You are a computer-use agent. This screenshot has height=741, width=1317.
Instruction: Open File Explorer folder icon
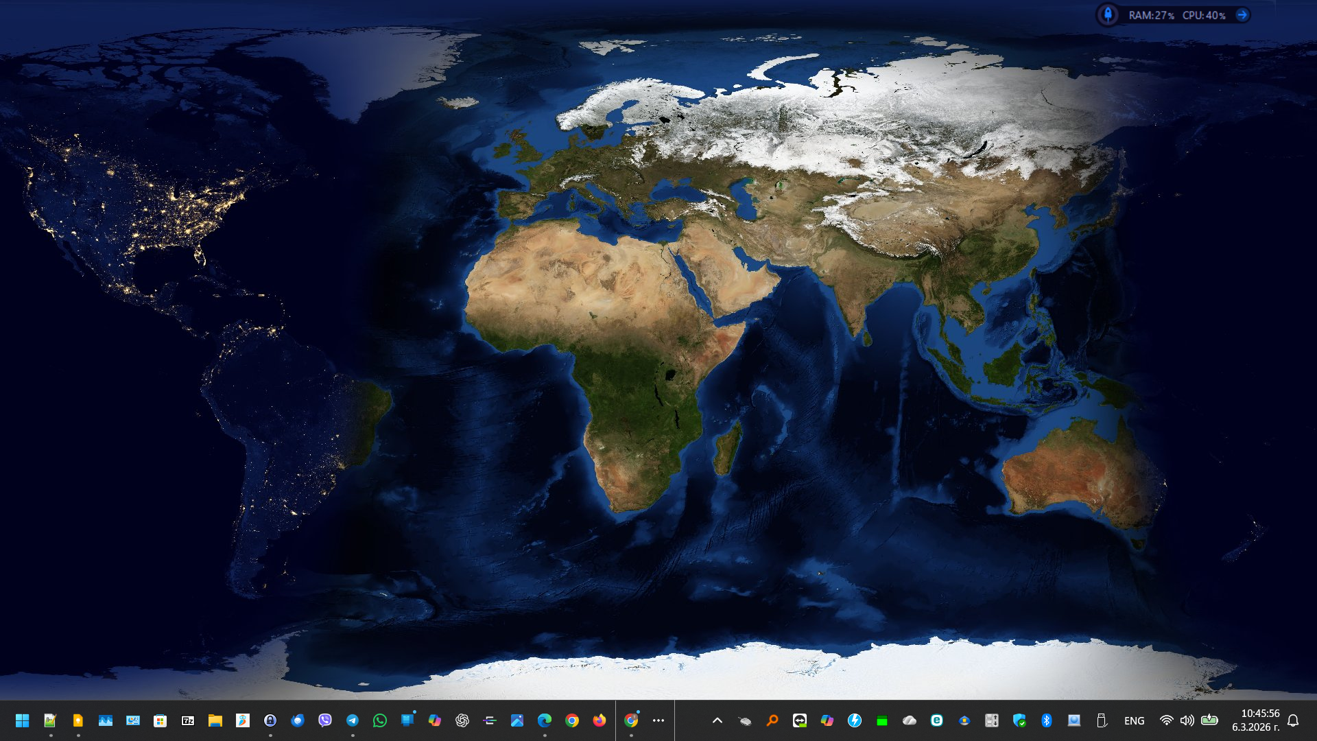coord(215,720)
